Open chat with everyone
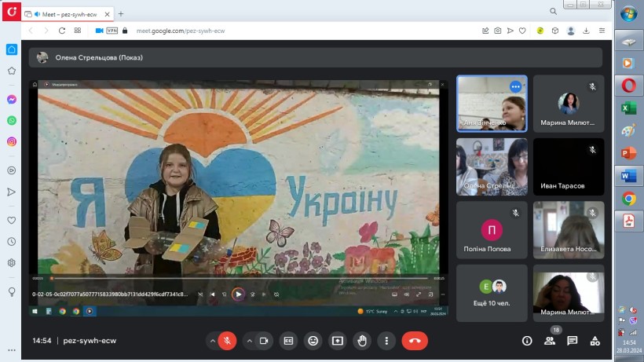The width and height of the screenshot is (644, 362). click(572, 341)
